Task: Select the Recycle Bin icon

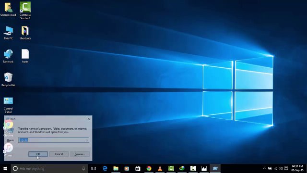Action: [x=8, y=79]
